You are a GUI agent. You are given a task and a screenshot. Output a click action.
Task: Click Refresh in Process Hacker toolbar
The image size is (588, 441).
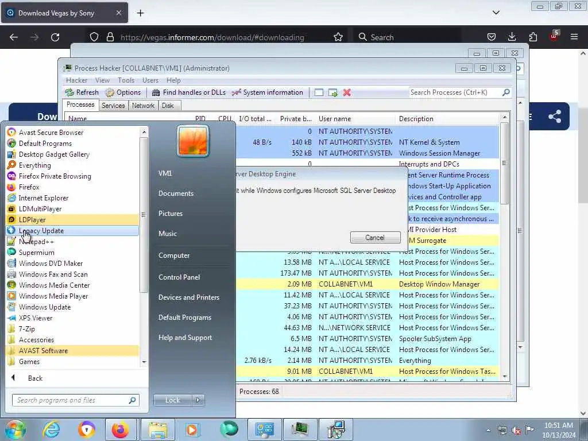click(x=82, y=92)
